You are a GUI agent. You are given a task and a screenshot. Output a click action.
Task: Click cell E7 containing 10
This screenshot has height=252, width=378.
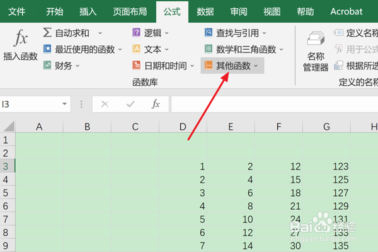pos(231,219)
